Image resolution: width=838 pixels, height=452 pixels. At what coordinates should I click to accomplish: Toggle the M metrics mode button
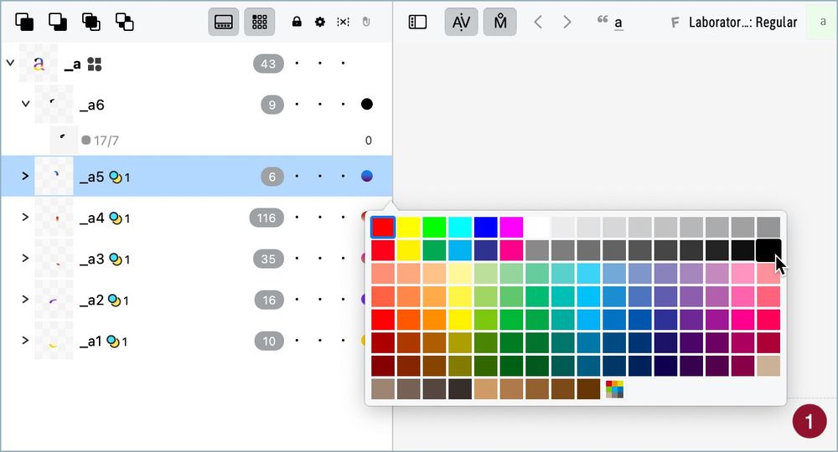click(499, 22)
